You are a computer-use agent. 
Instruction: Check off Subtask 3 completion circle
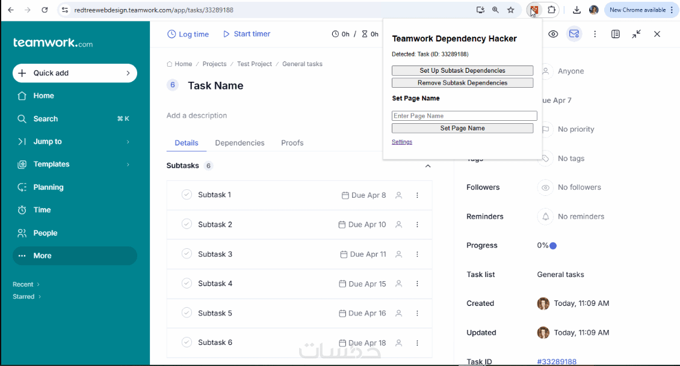pyautogui.click(x=187, y=254)
